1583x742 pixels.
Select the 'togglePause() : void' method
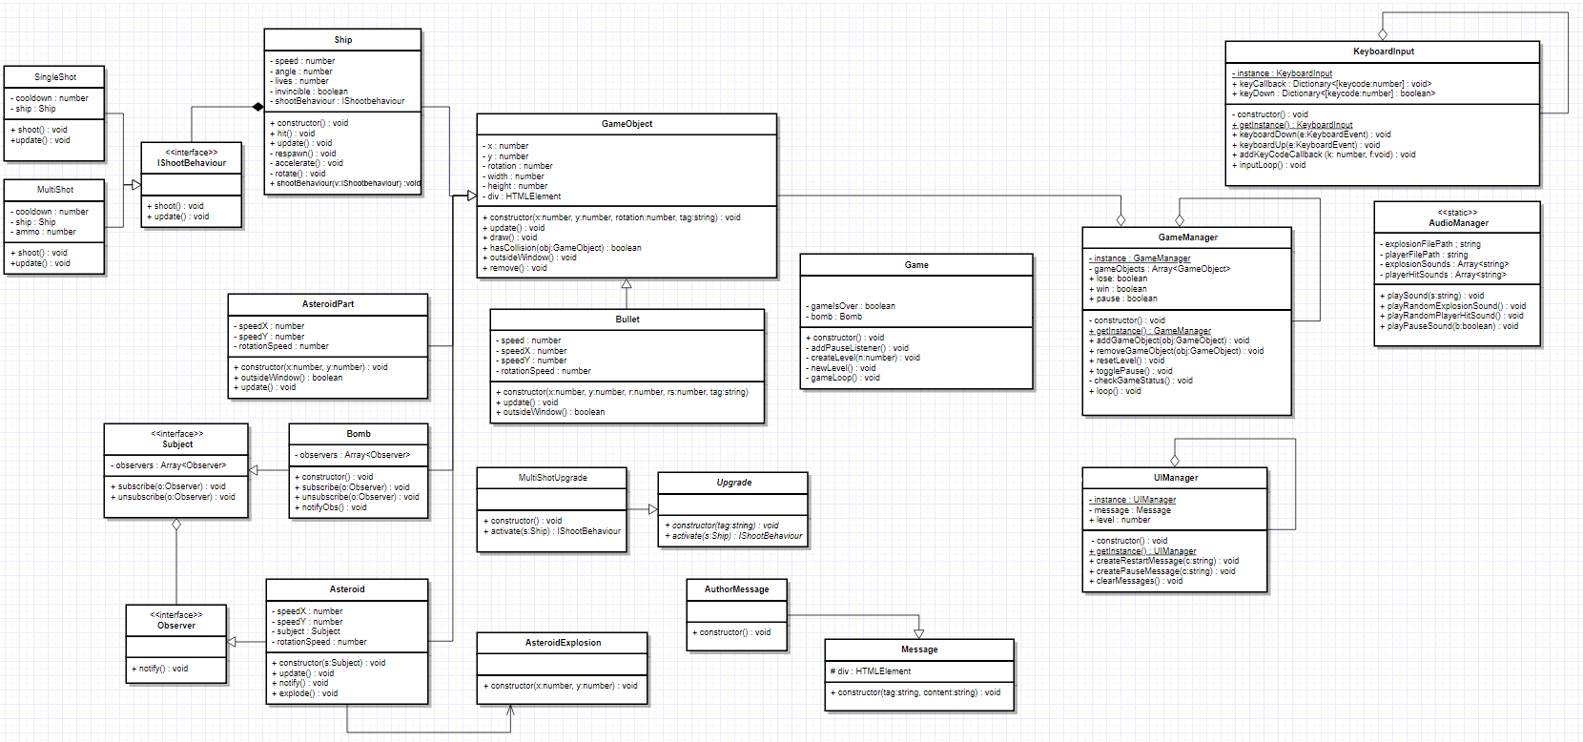point(1131,371)
